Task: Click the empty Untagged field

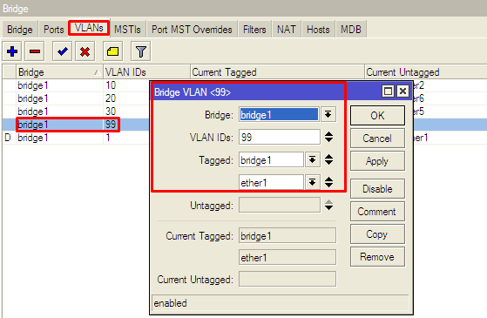Action: [279, 205]
